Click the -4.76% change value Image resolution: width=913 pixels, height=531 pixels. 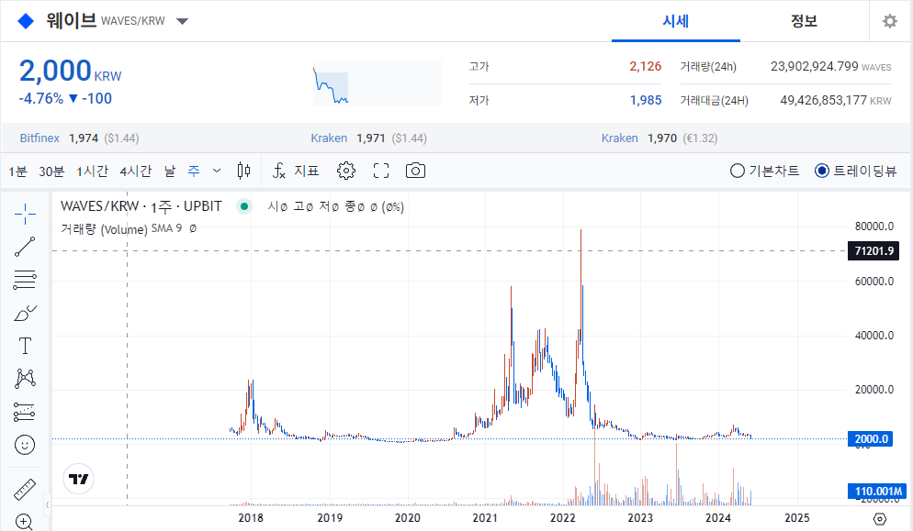point(40,99)
